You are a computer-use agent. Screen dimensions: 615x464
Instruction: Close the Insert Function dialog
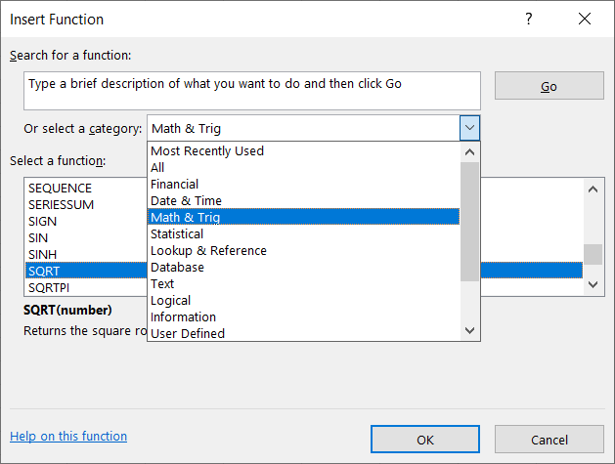tap(585, 20)
